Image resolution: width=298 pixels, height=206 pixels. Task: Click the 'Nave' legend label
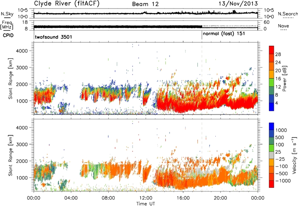[x=283, y=26]
